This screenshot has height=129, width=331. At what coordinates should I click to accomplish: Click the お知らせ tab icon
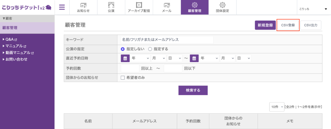pos(83,5)
